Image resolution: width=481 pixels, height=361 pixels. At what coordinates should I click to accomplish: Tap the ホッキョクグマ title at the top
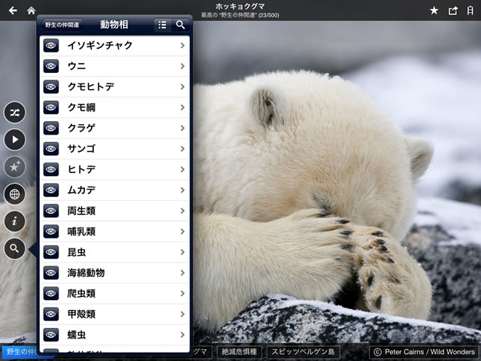(x=240, y=6)
